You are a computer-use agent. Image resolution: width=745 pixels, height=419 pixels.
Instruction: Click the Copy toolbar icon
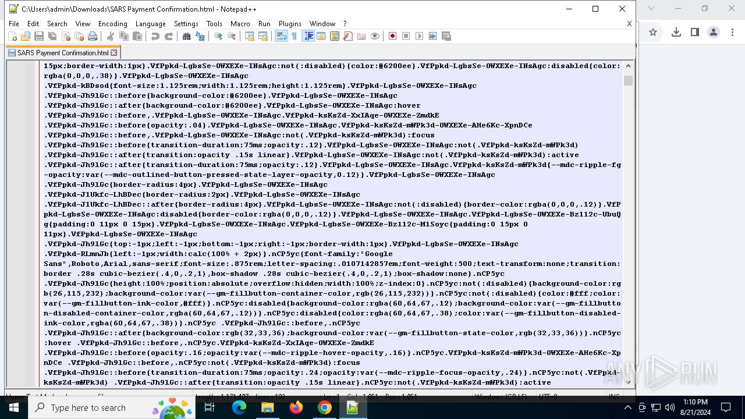pos(124,36)
